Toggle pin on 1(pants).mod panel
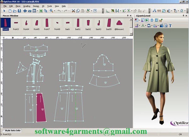Screen dimensions: 189x137 (183, 15)
